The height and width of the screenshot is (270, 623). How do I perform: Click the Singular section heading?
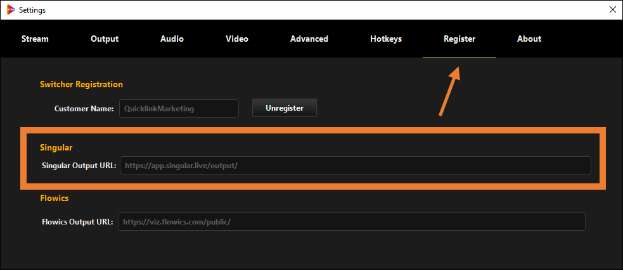tap(56, 147)
